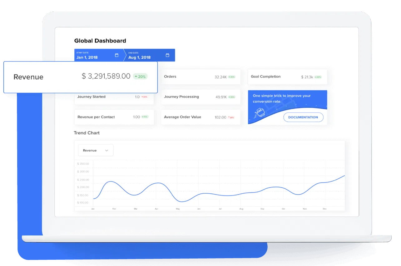Image resolution: width=401 pixels, height=266 pixels.
Task: Click the Start Date calendar icon
Action: click(x=117, y=55)
